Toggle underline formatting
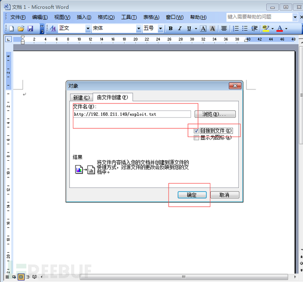The height and width of the screenshot is (282, 303). [x=189, y=28]
